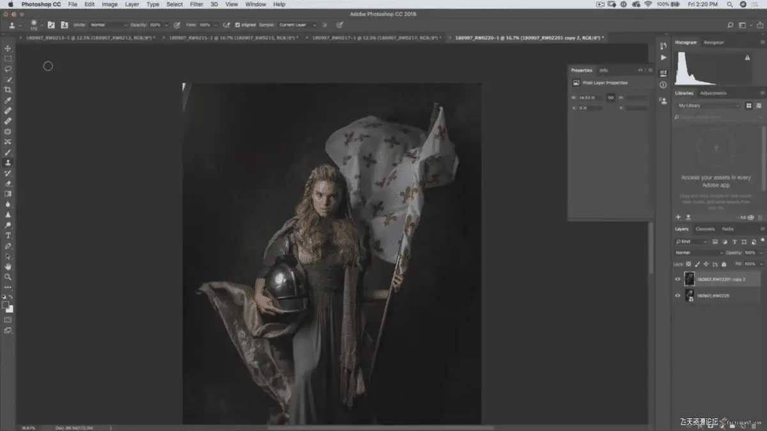Click the Clone Stamp tool
Viewport: 767px width, 431px height.
coord(8,163)
